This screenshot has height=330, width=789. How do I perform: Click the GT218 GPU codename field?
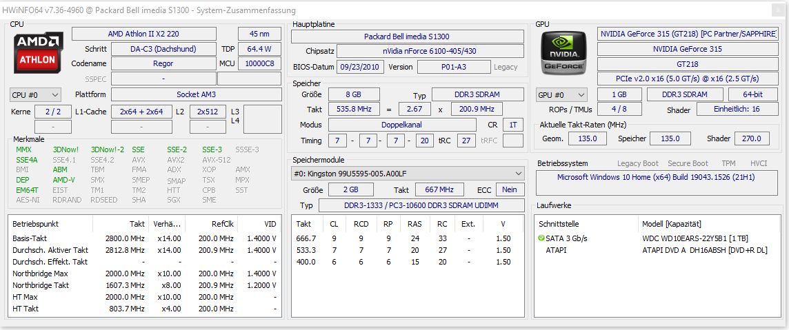(x=688, y=64)
